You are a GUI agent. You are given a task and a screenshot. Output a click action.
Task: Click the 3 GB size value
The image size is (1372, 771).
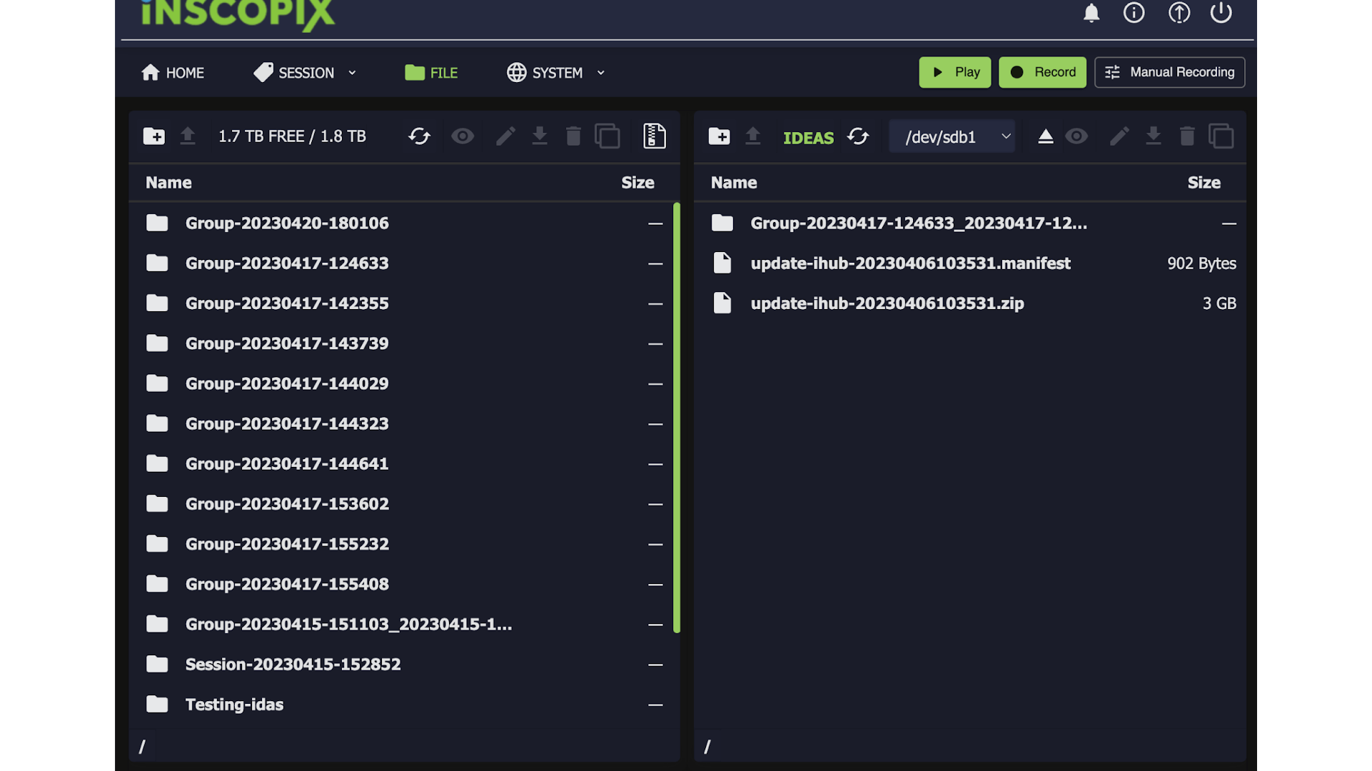[1219, 303]
